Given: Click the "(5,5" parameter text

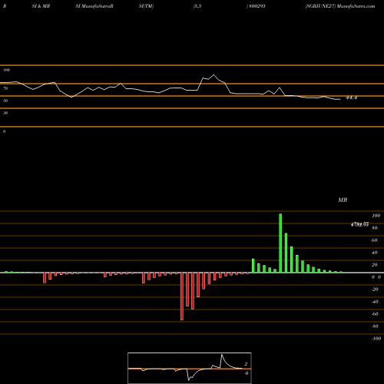Looking at the screenshot, I should point(197,6).
